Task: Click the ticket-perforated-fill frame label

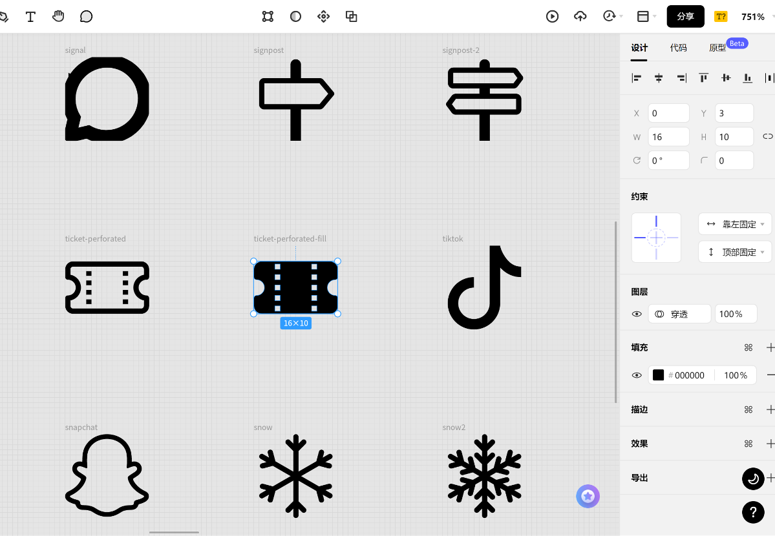Action: 290,238
